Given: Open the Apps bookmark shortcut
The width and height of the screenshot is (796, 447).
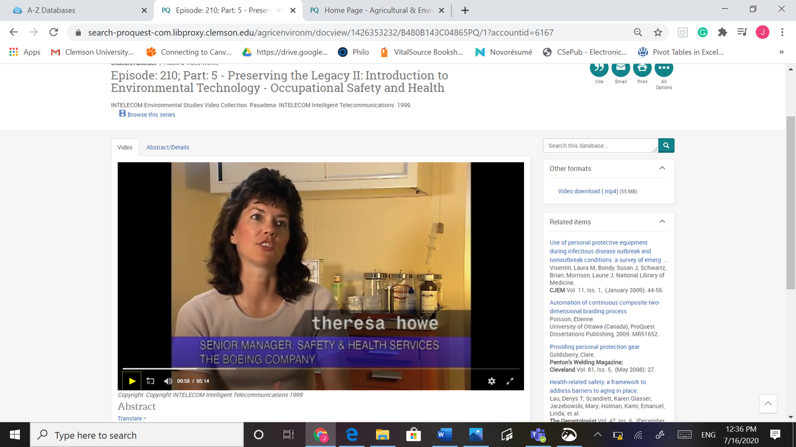Looking at the screenshot, I should 25,52.
